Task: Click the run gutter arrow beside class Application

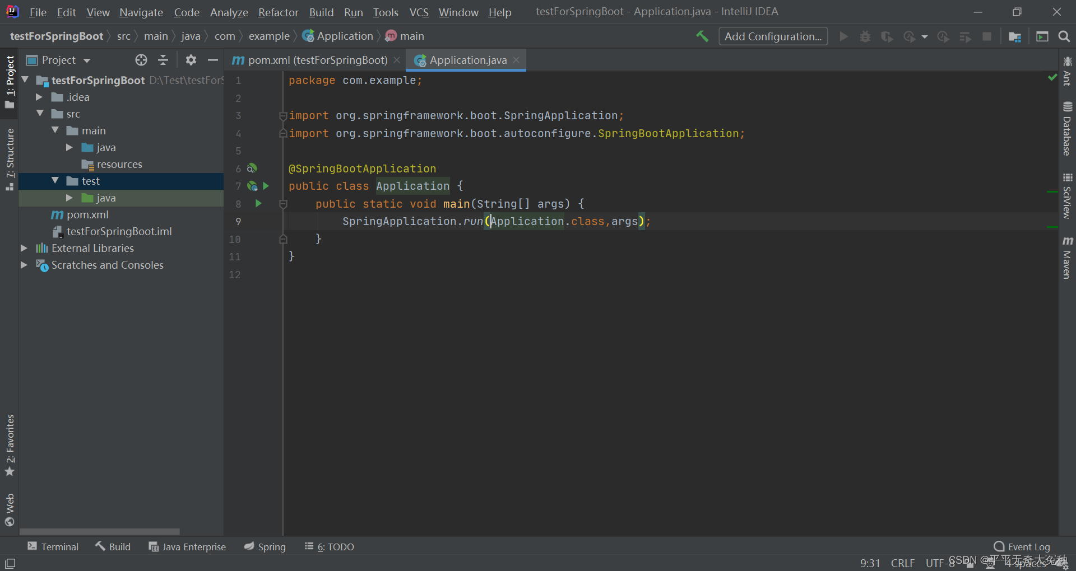Action: click(x=266, y=186)
